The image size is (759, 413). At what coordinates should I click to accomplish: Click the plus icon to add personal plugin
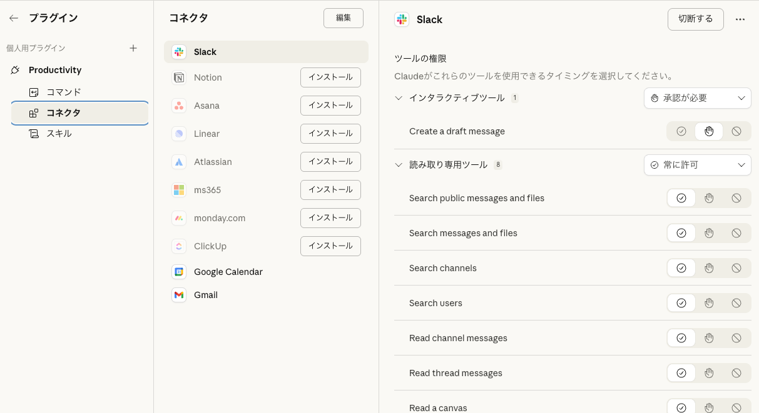point(133,48)
